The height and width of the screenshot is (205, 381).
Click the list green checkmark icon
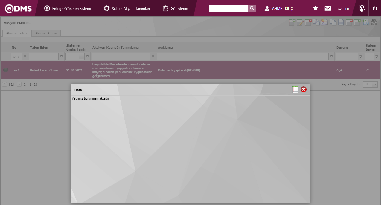point(357,22)
